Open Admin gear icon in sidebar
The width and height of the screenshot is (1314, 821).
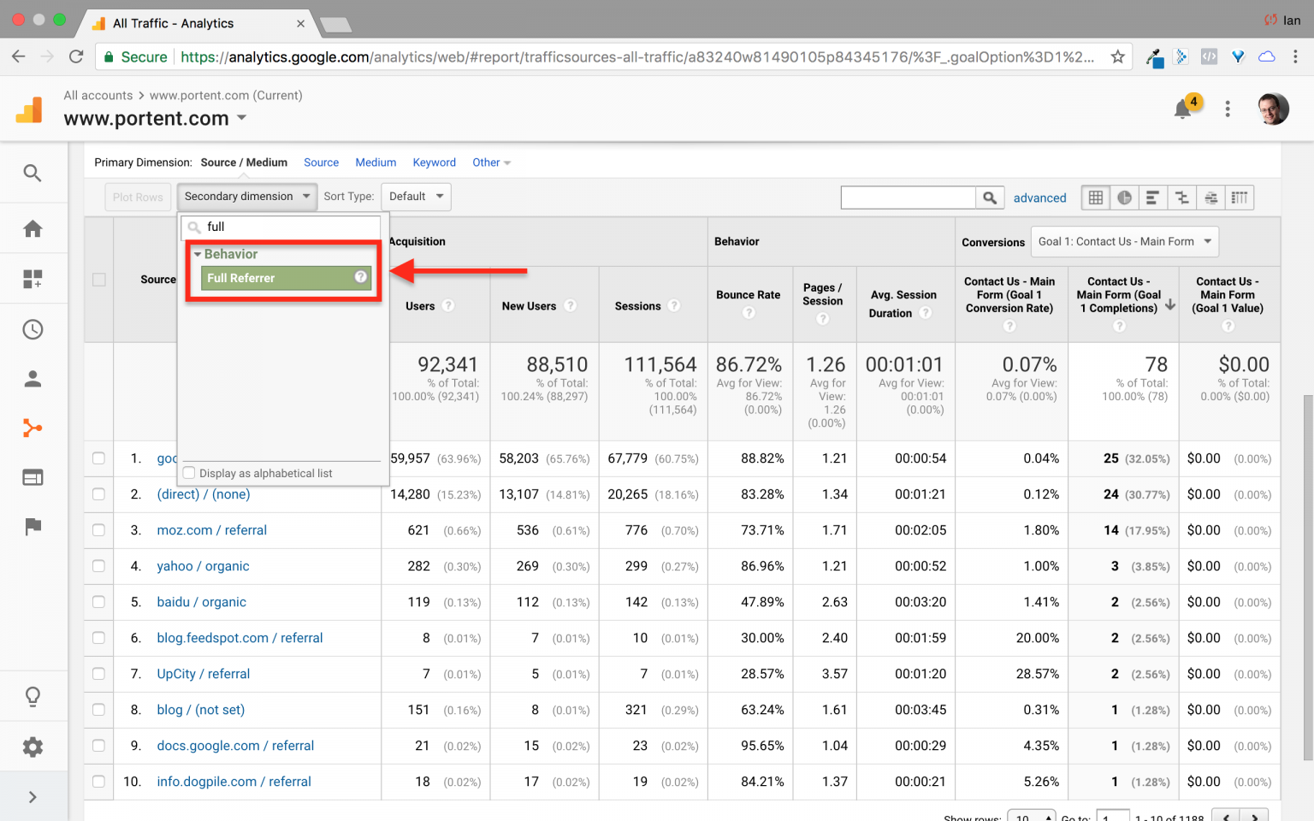33,747
